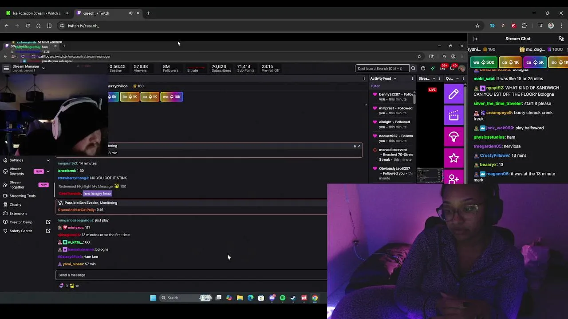The width and height of the screenshot is (568, 319).
Task: Click the dashboard search magnifier icon
Action: 413,68
